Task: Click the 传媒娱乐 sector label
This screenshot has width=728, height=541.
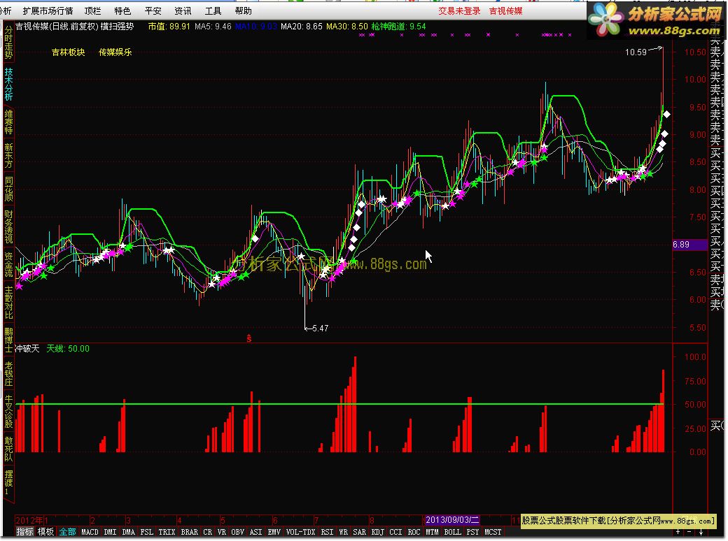Action: point(115,52)
